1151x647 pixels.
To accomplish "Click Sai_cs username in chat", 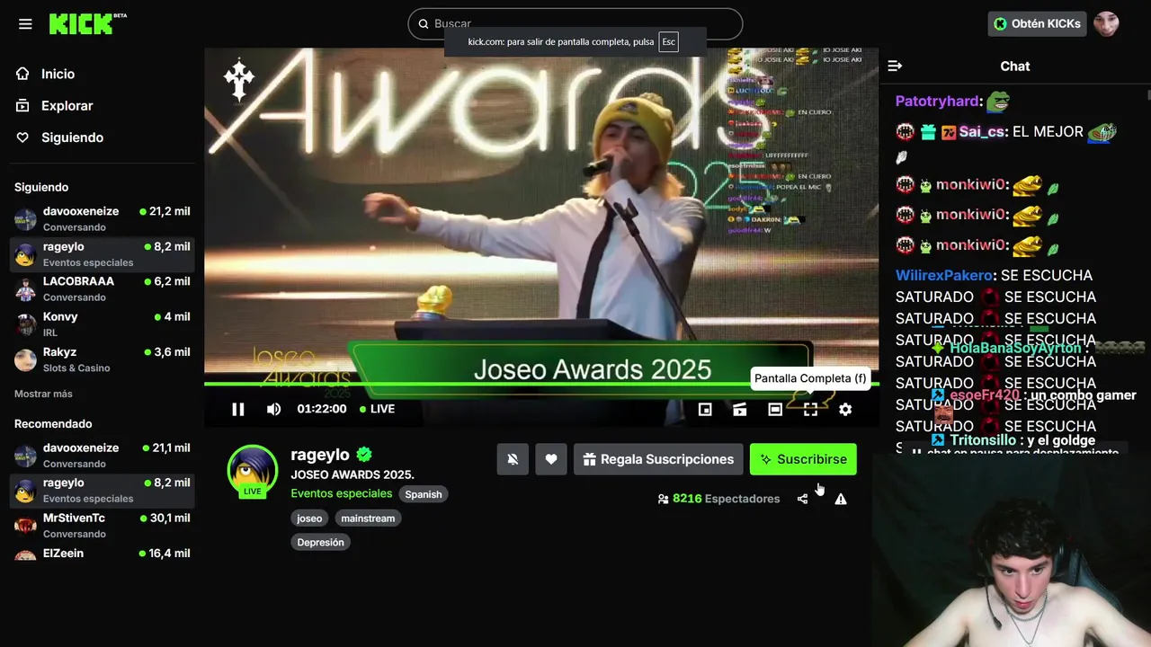I will [x=982, y=132].
